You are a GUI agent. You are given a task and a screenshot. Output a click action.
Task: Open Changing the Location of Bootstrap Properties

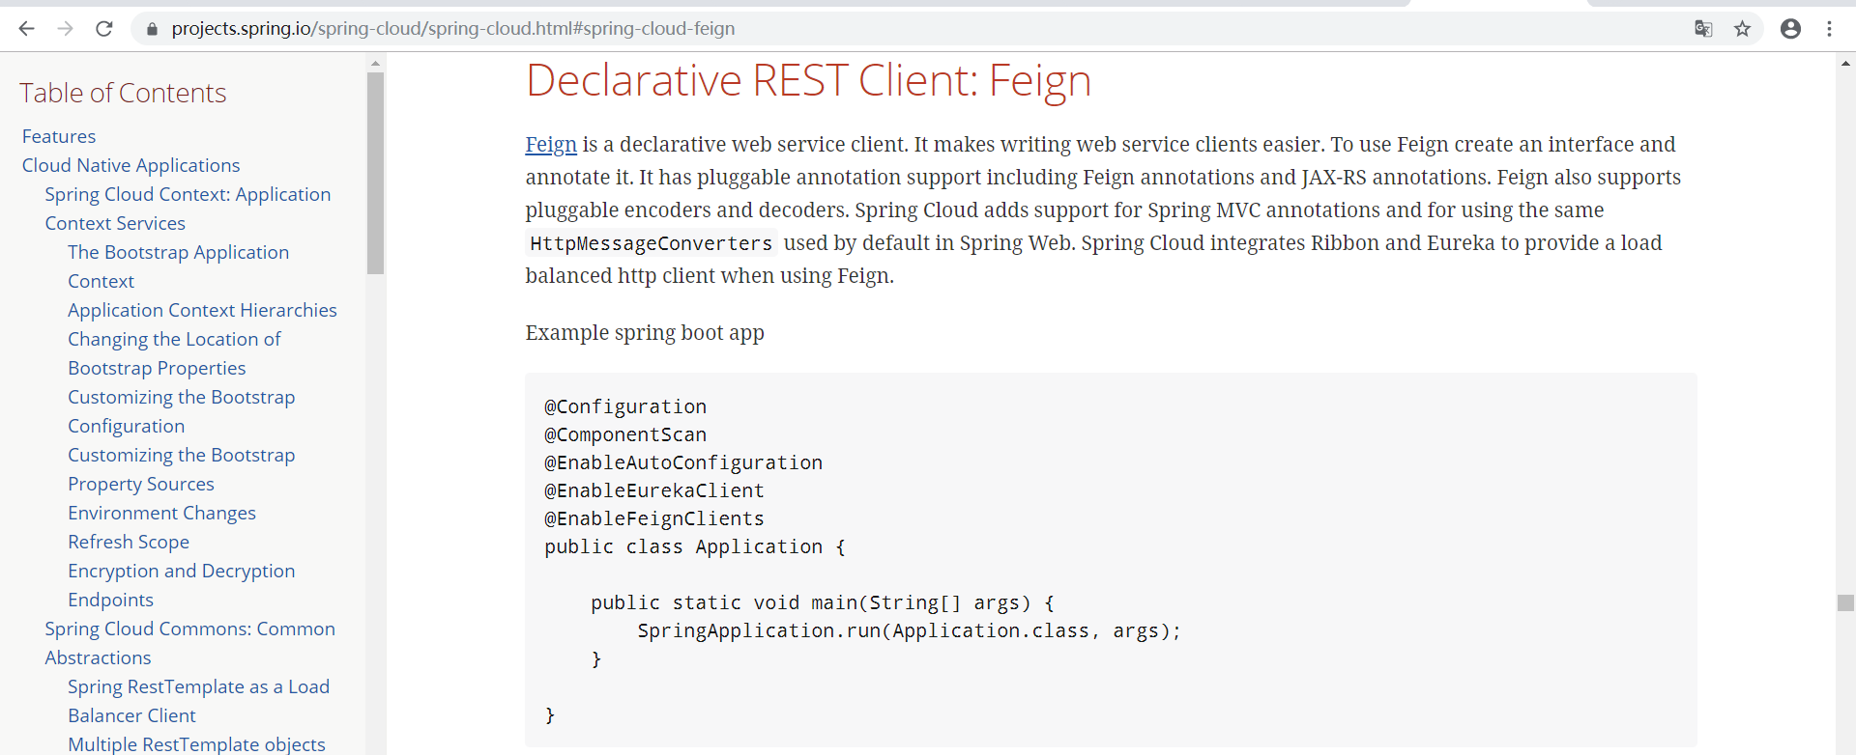174,353
